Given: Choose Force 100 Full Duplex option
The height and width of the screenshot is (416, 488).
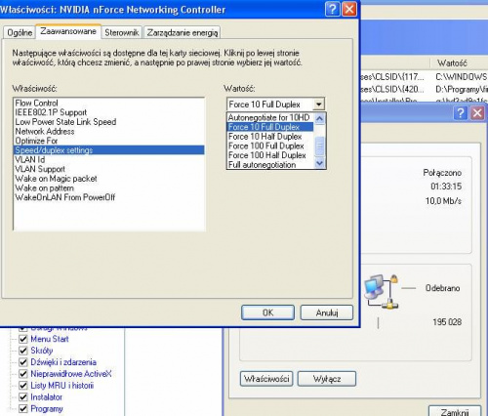Looking at the screenshot, I should [x=269, y=146].
